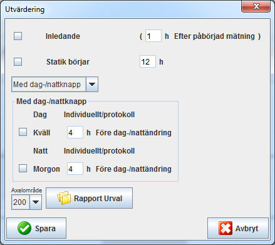Open the Med dag-/nattknapp dropdown arrow
Viewport: 275px width, 245px height.
tap(92, 84)
